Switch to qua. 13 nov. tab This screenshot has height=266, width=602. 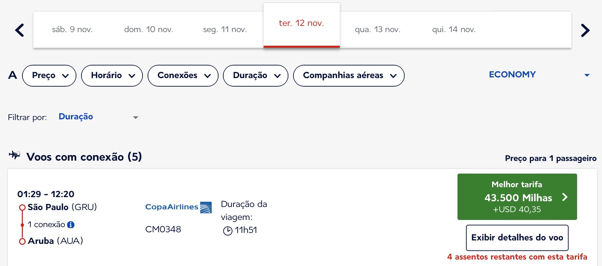378,29
